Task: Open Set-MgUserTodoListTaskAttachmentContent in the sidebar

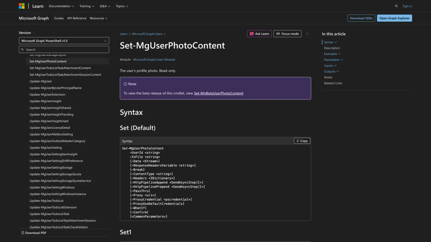Action: 60,68
